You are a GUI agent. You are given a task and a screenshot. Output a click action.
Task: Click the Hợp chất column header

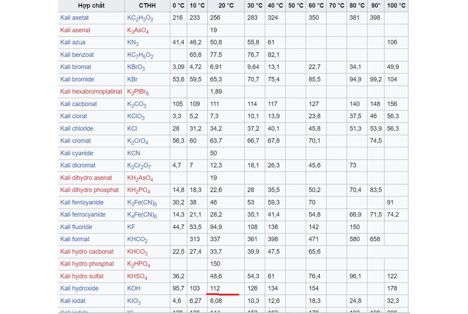coord(91,5)
